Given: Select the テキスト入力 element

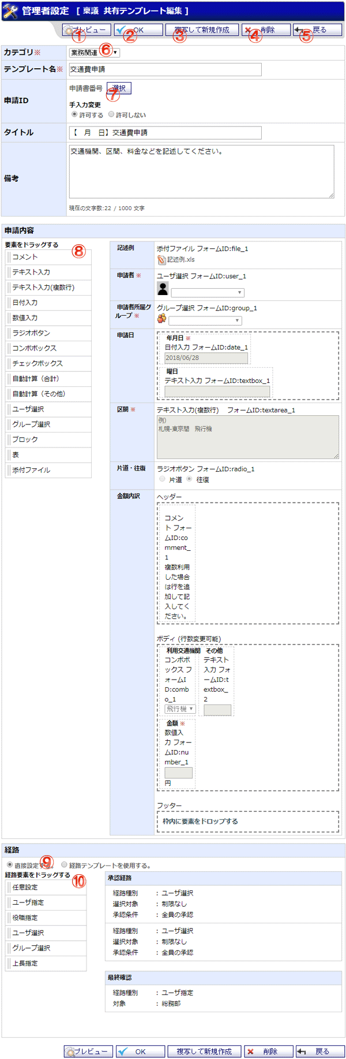Looking at the screenshot, I should tap(48, 272).
